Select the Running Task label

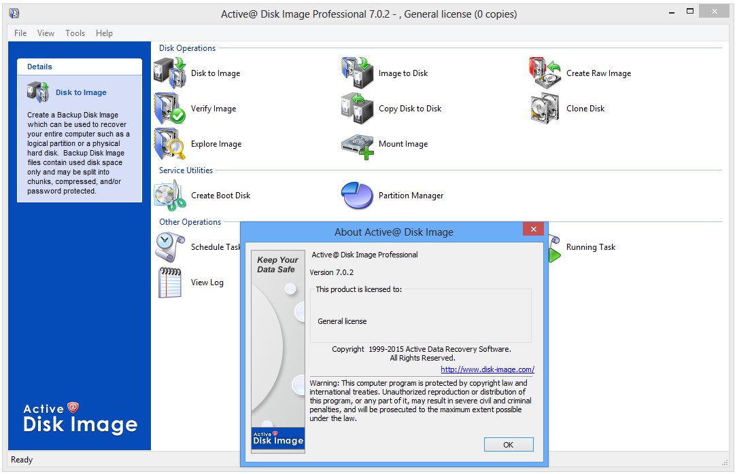tap(591, 247)
